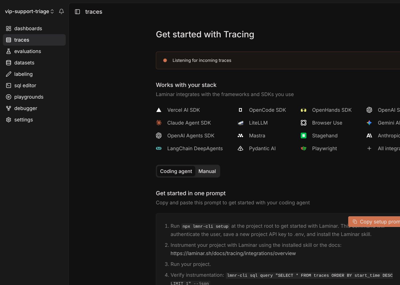The width and height of the screenshot is (400, 285).
Task: Click the notifications bell icon
Action: [x=61, y=11]
